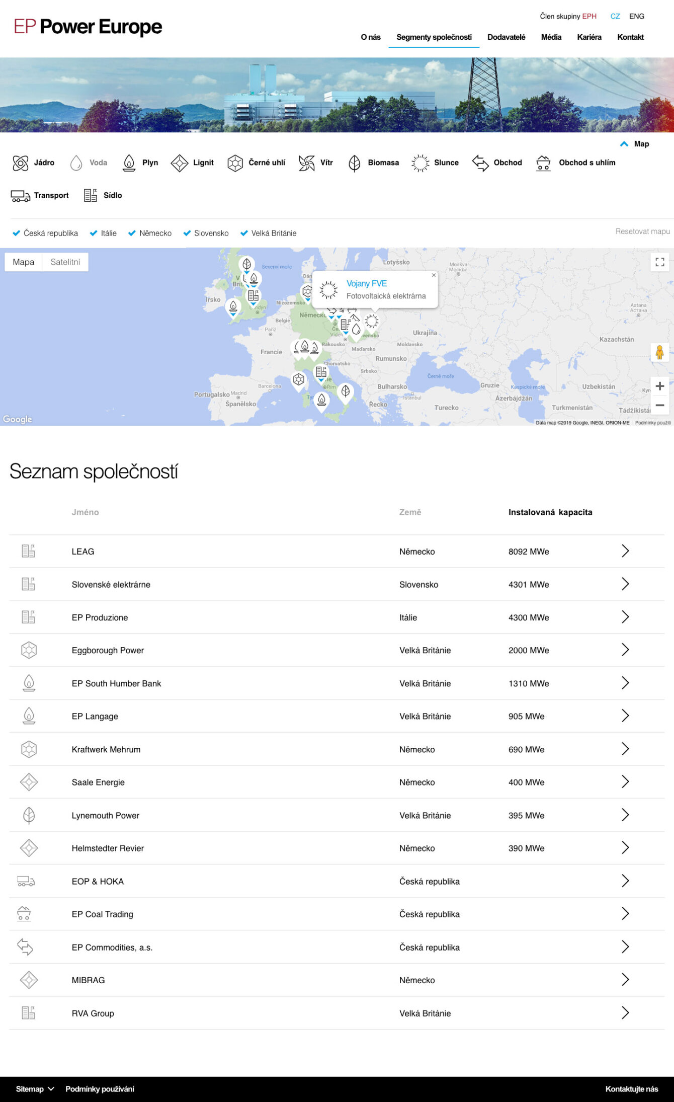Uncheck the Česká republika country filter
Screen dimensions: 674x1102
point(45,233)
